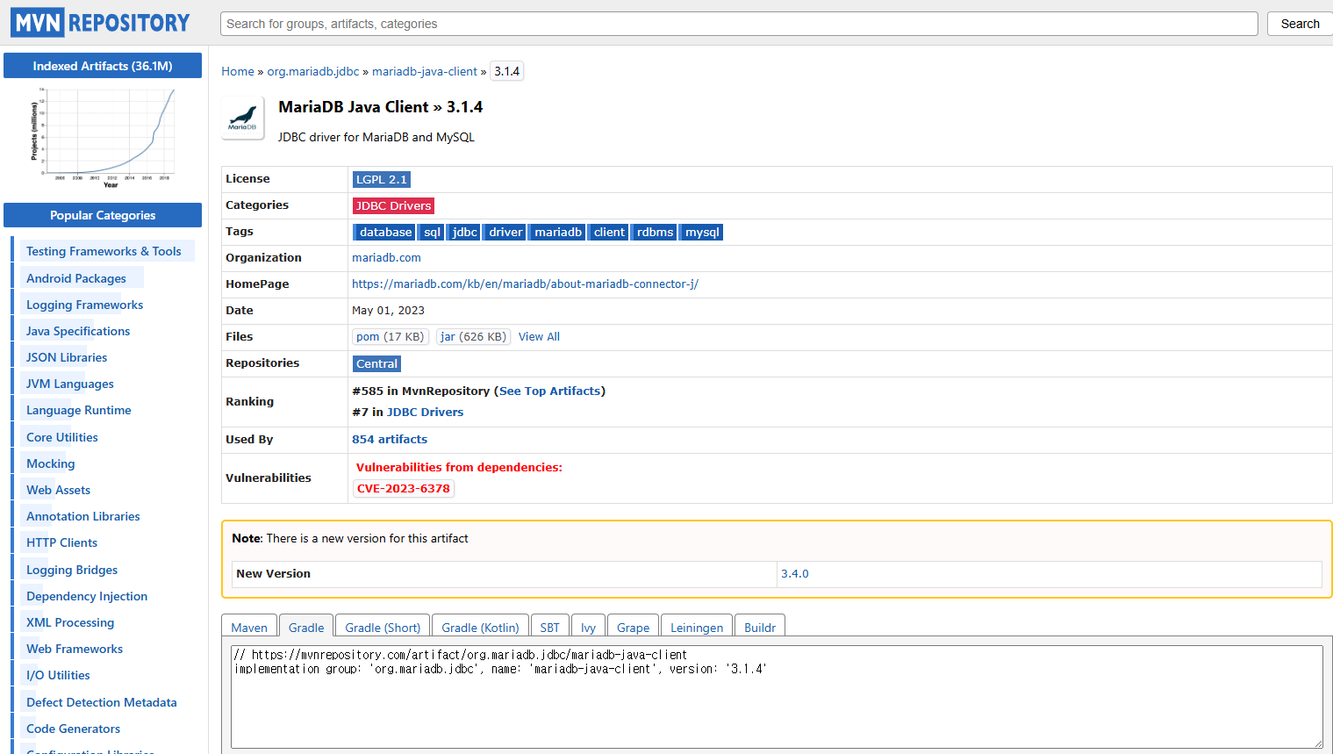Open Web Assets category
Viewport: 1333px width, 754px height.
tap(59, 490)
